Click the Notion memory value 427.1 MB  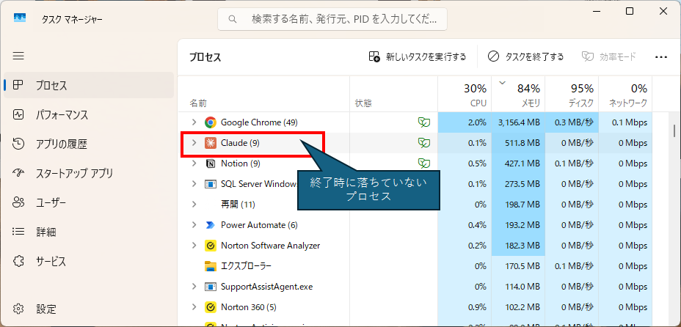point(523,163)
